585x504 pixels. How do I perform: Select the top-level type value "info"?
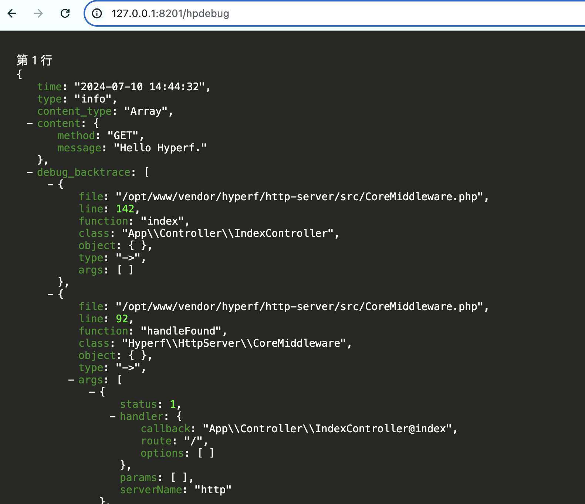click(x=93, y=99)
